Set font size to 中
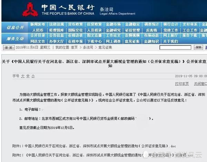Image resolution: width=207 pixels, height=162 pixels. click(28, 76)
